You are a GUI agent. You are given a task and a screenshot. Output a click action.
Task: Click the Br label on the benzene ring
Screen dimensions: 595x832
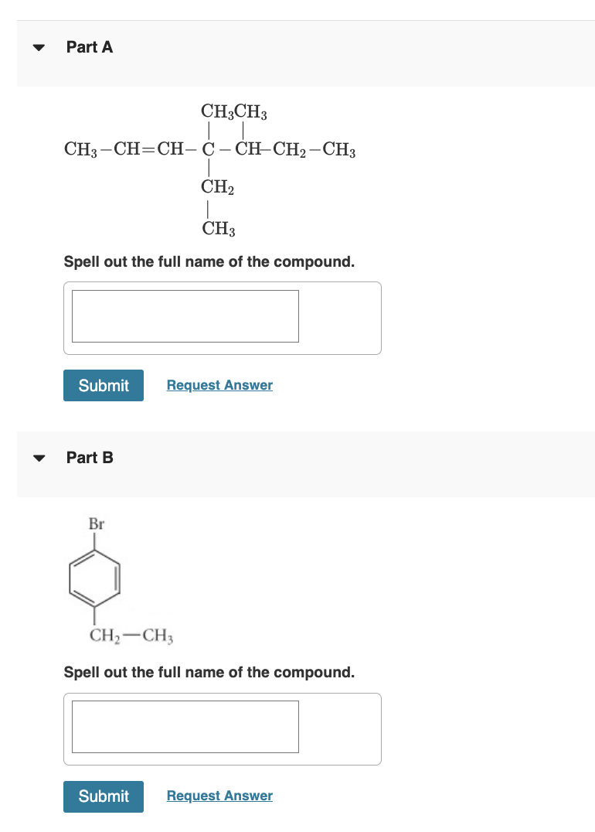[96, 523]
